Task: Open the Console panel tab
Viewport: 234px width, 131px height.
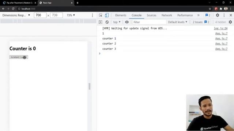Action: click(136, 15)
